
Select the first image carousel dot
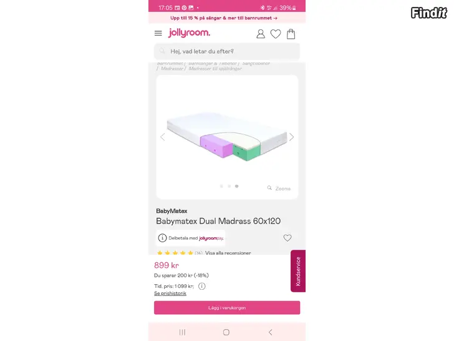221,186
